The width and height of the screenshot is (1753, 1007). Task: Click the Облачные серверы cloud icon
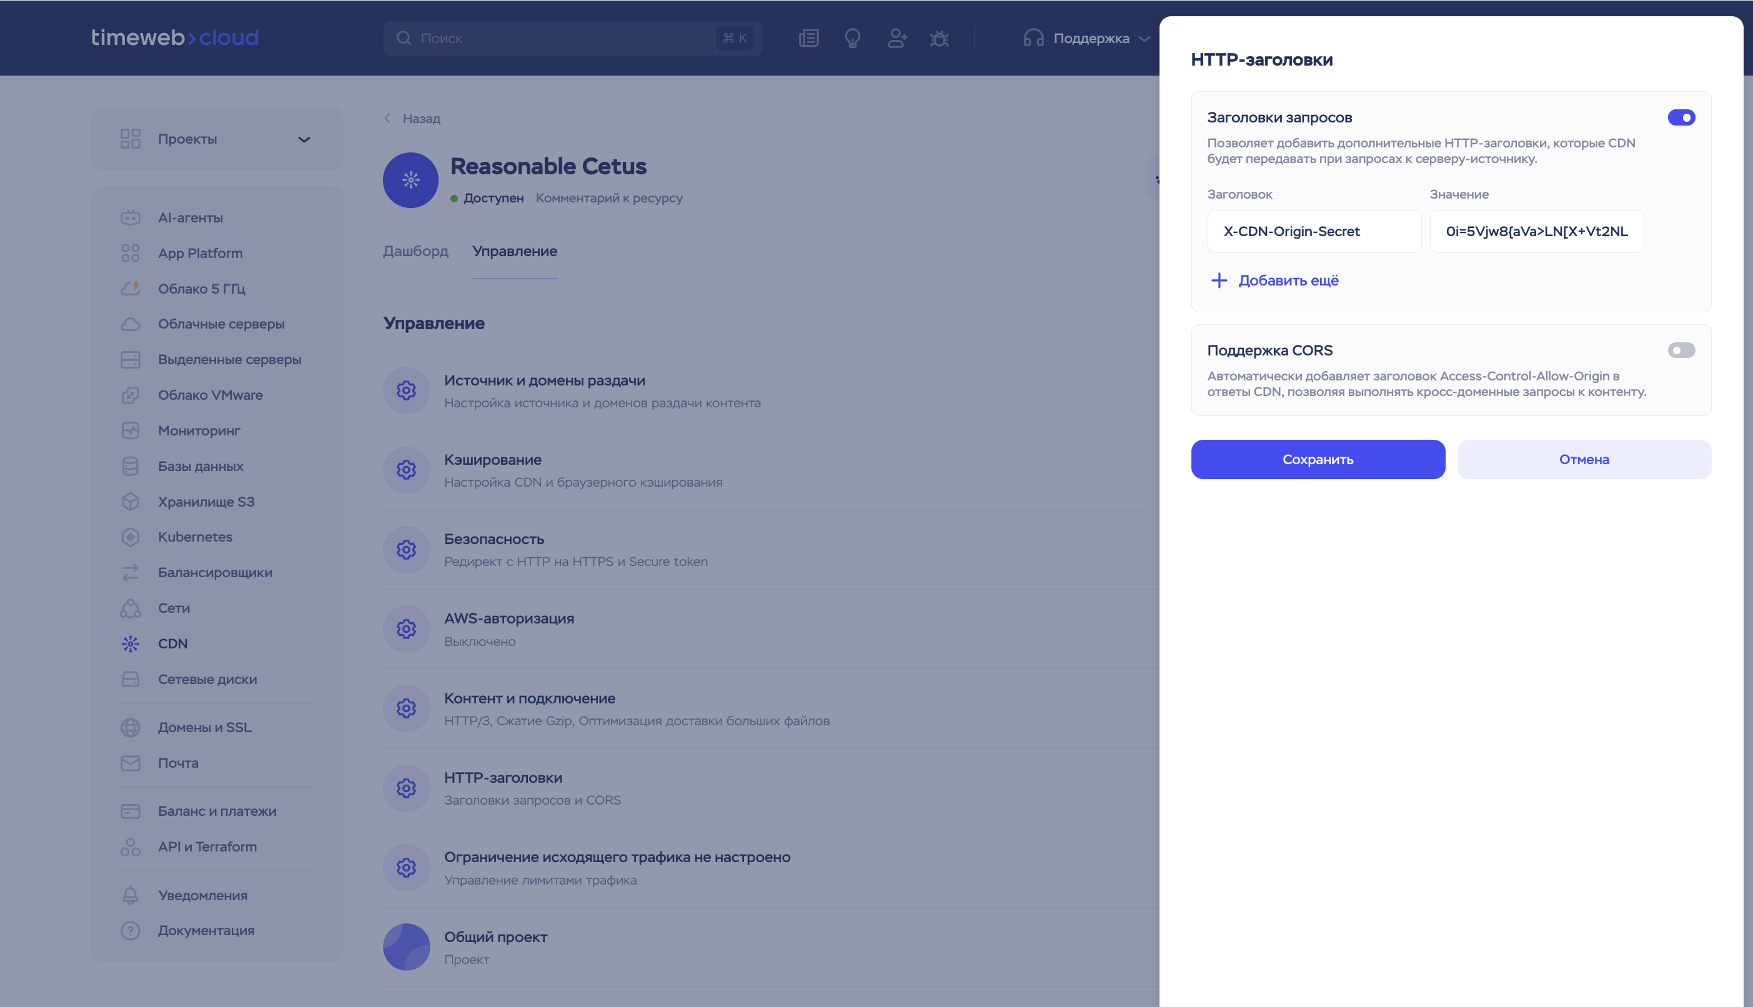pyautogui.click(x=130, y=324)
